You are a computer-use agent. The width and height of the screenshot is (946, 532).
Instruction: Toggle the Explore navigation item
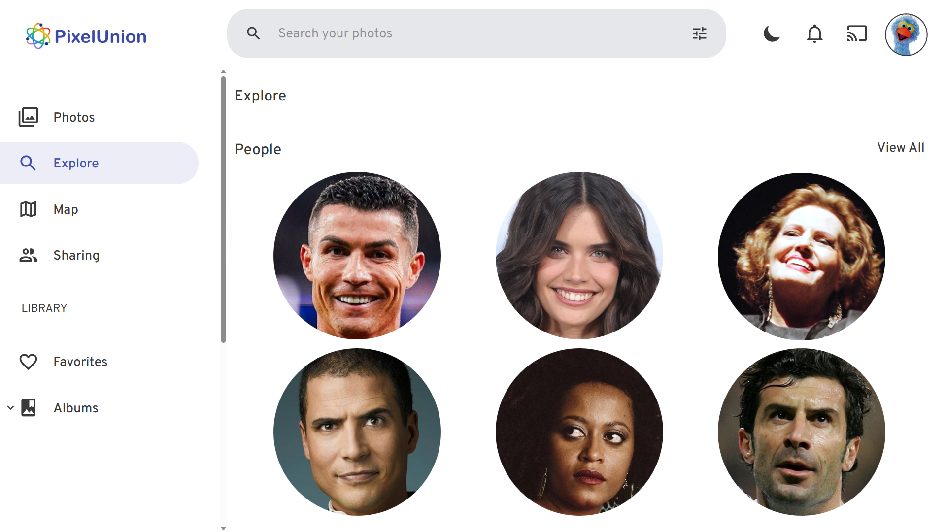click(x=76, y=163)
